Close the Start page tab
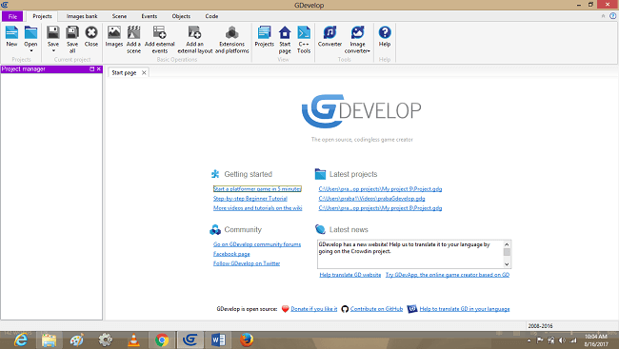This screenshot has height=349, width=619. pyautogui.click(x=144, y=72)
